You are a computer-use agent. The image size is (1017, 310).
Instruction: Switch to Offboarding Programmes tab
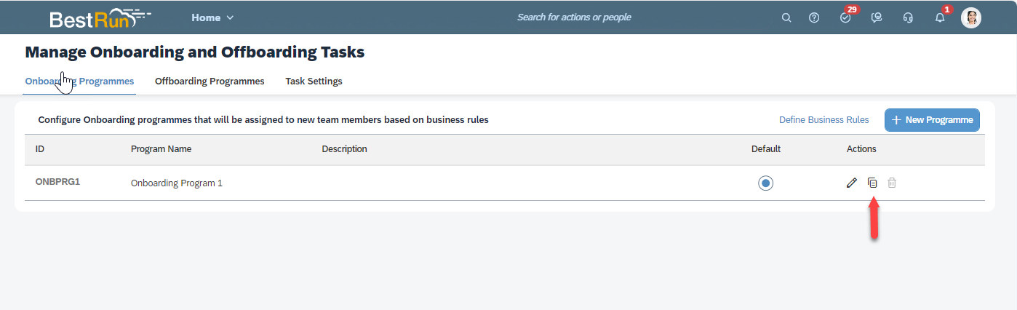pos(210,81)
